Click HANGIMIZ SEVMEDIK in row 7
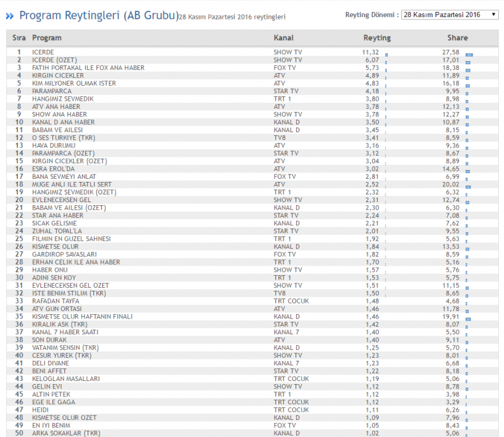 coord(62,99)
